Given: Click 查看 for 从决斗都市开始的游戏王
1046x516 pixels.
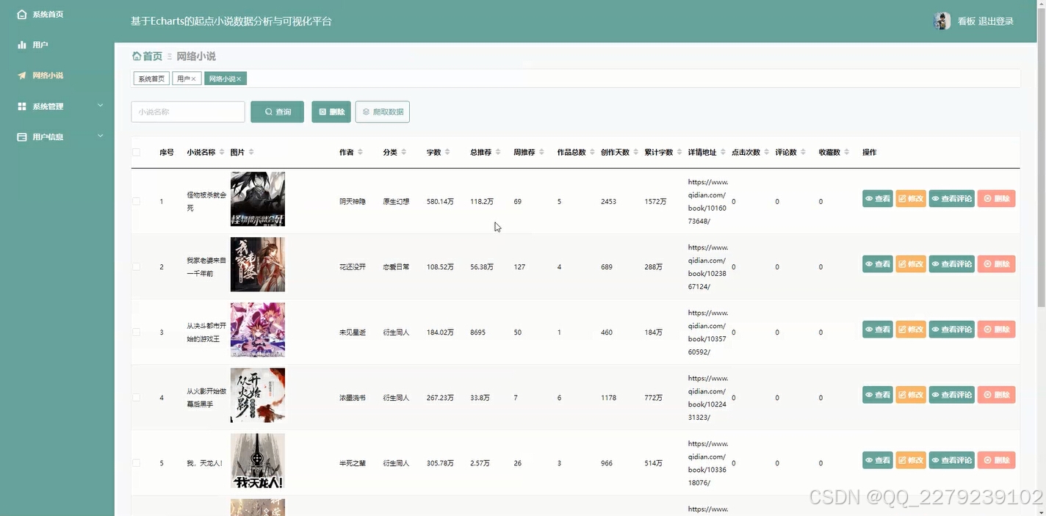Looking at the screenshot, I should click(878, 329).
